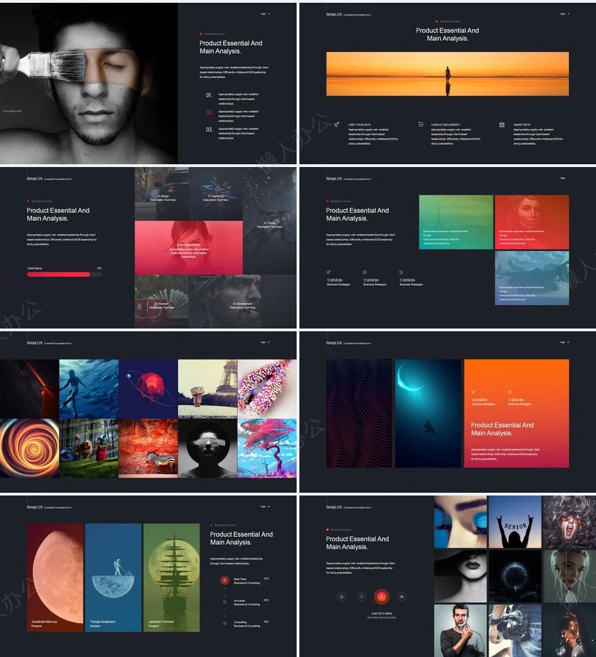This screenshot has height=657, width=596.
Task: Select the Consulting timeline dot
Action: [x=225, y=623]
